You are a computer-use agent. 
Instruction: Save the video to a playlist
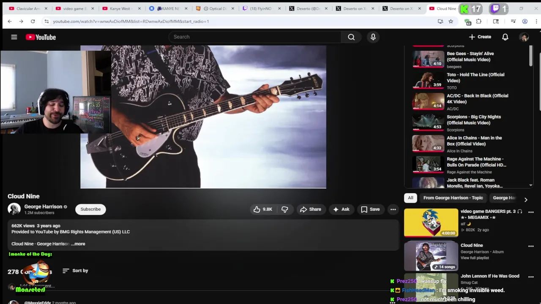370,209
